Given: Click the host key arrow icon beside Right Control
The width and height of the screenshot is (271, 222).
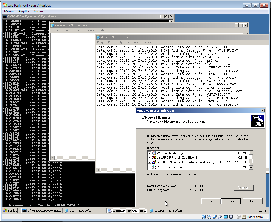Looking at the screenshot, I should tap(244, 217).
